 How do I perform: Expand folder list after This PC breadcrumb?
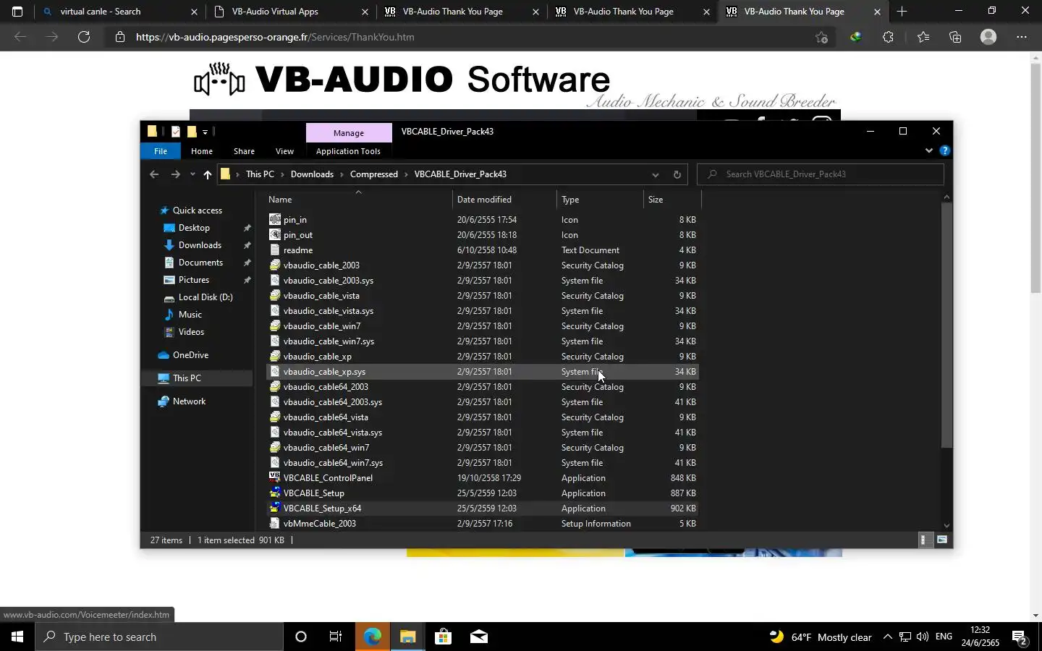[x=282, y=174]
